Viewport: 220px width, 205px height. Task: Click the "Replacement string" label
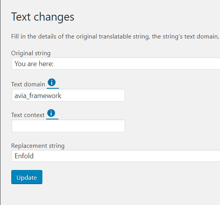pyautogui.click(x=38, y=146)
